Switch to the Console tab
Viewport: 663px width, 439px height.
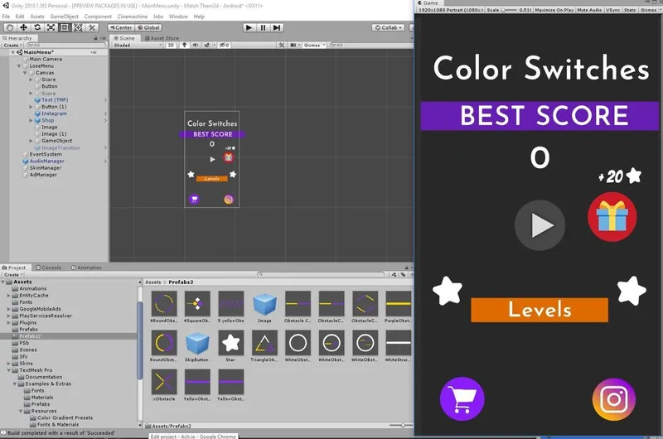coord(49,268)
